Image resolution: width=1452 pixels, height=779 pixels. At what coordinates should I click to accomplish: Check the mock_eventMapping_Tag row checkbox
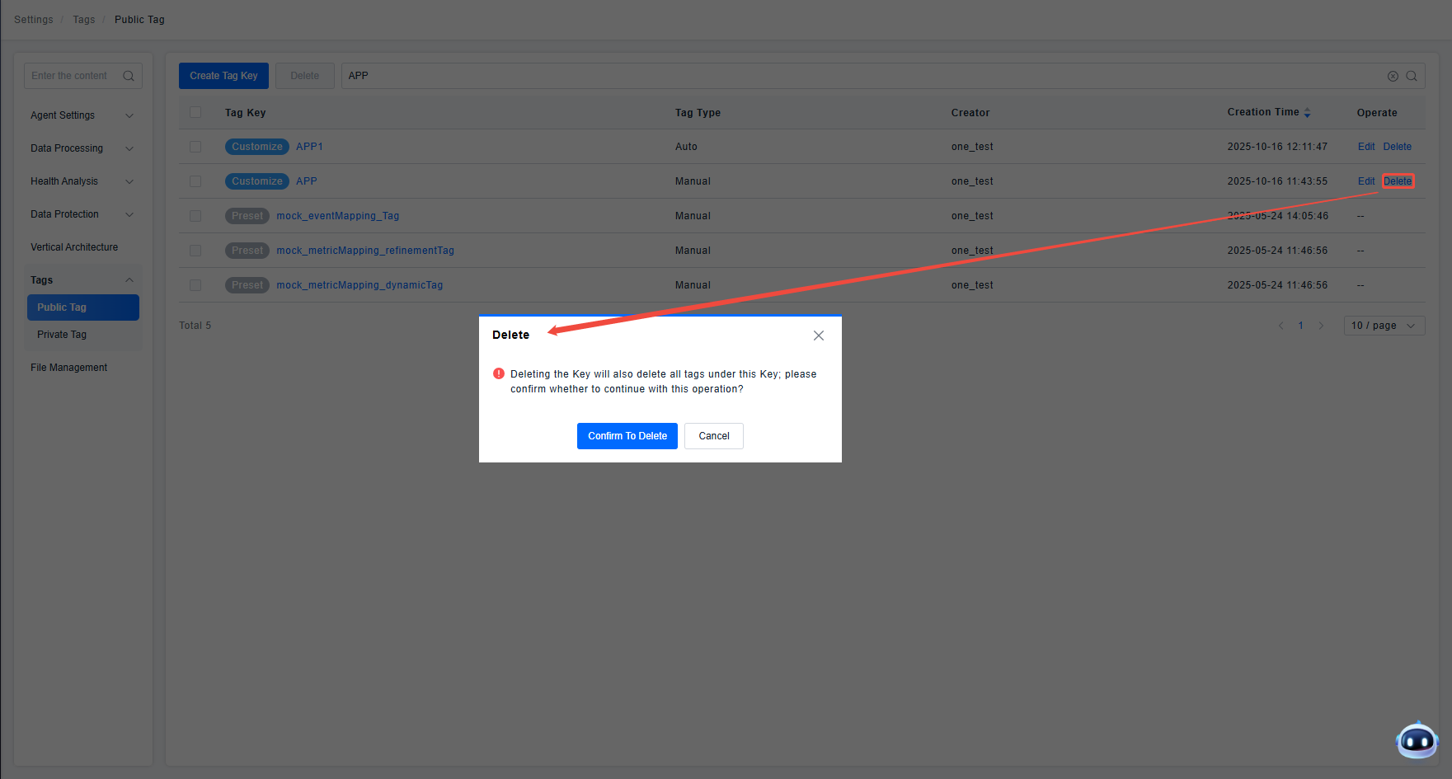195,216
